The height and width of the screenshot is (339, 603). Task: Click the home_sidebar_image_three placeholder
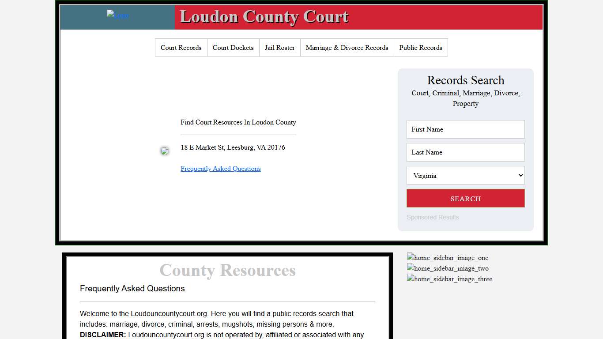point(449,279)
